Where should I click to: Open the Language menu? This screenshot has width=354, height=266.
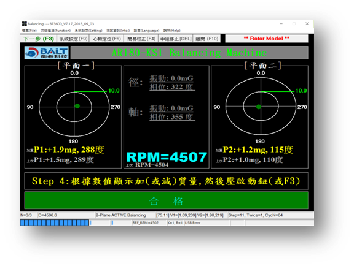tap(146, 31)
